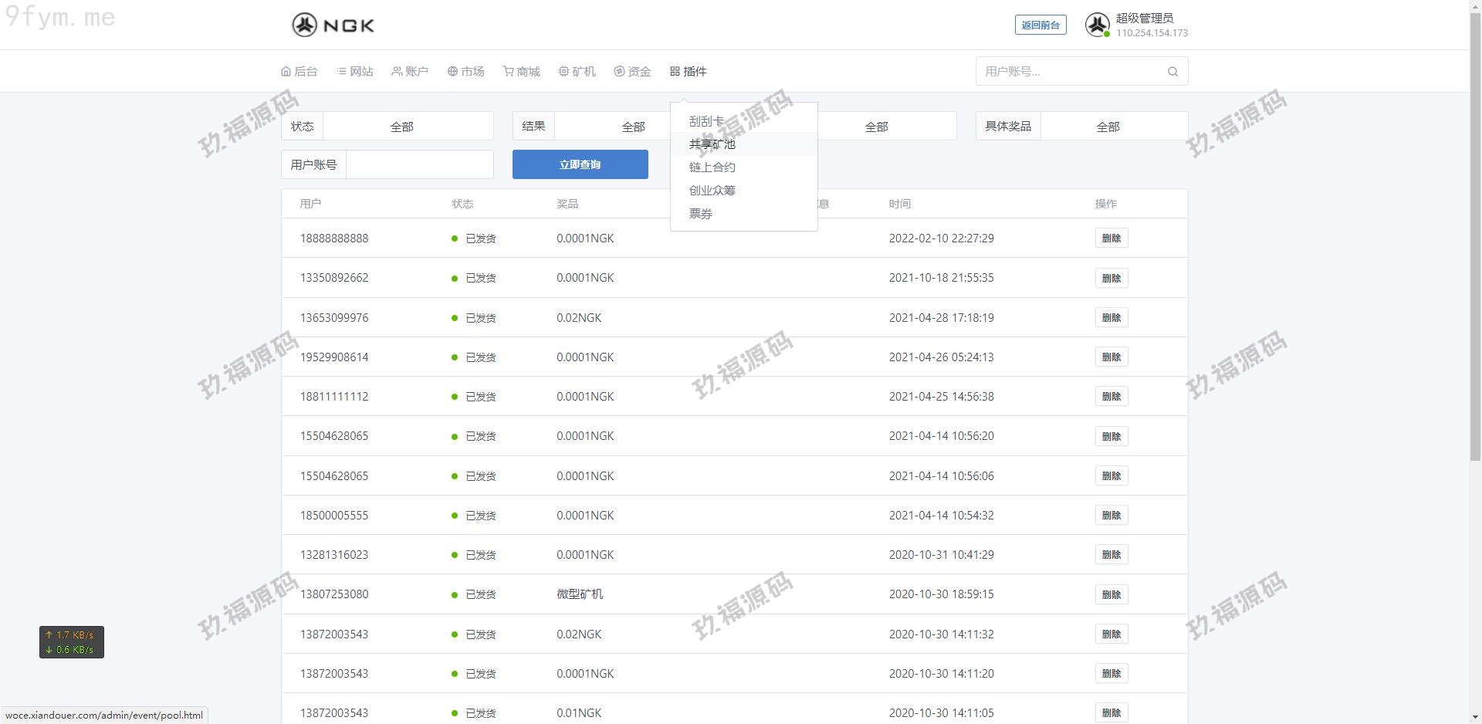The width and height of the screenshot is (1482, 724).
Task: Open the 账户 account menu
Action: pyautogui.click(x=410, y=72)
